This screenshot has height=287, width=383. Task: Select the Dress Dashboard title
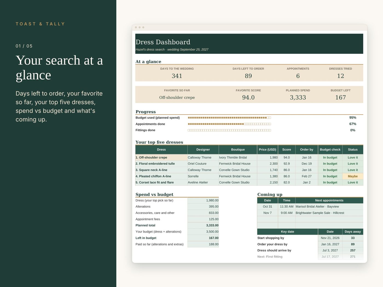click(163, 42)
